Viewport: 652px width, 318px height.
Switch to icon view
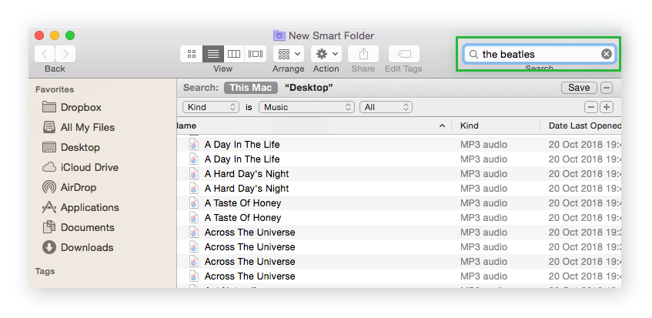click(x=191, y=54)
